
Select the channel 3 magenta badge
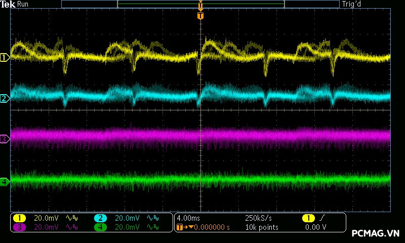tap(19, 227)
